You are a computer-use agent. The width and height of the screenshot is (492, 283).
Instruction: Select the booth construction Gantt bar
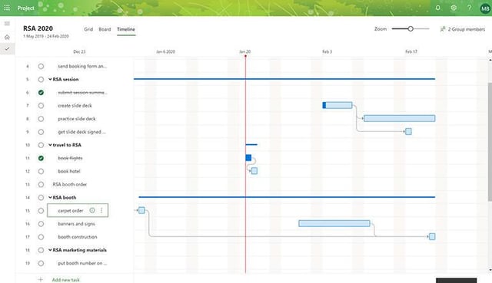(432, 237)
